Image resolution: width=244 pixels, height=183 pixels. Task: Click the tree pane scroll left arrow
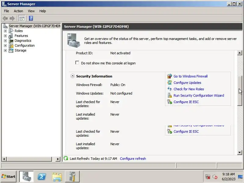click(4, 159)
